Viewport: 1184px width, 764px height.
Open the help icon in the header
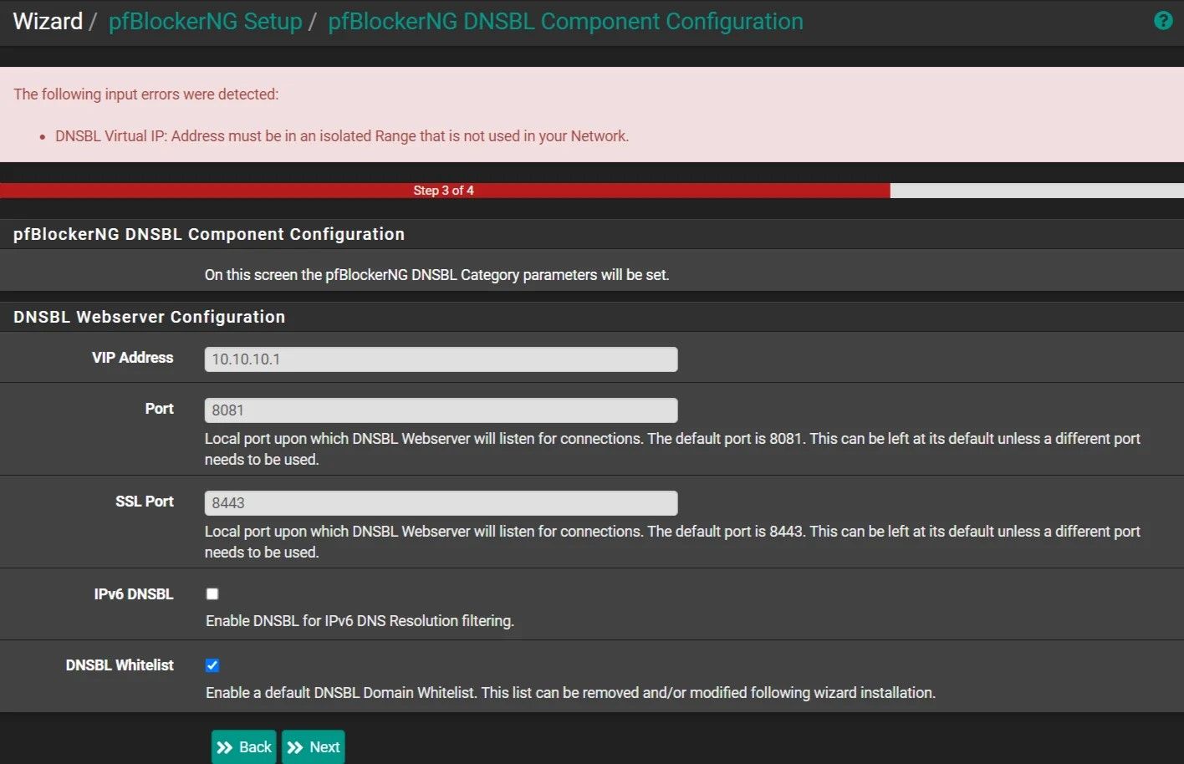click(x=1163, y=21)
